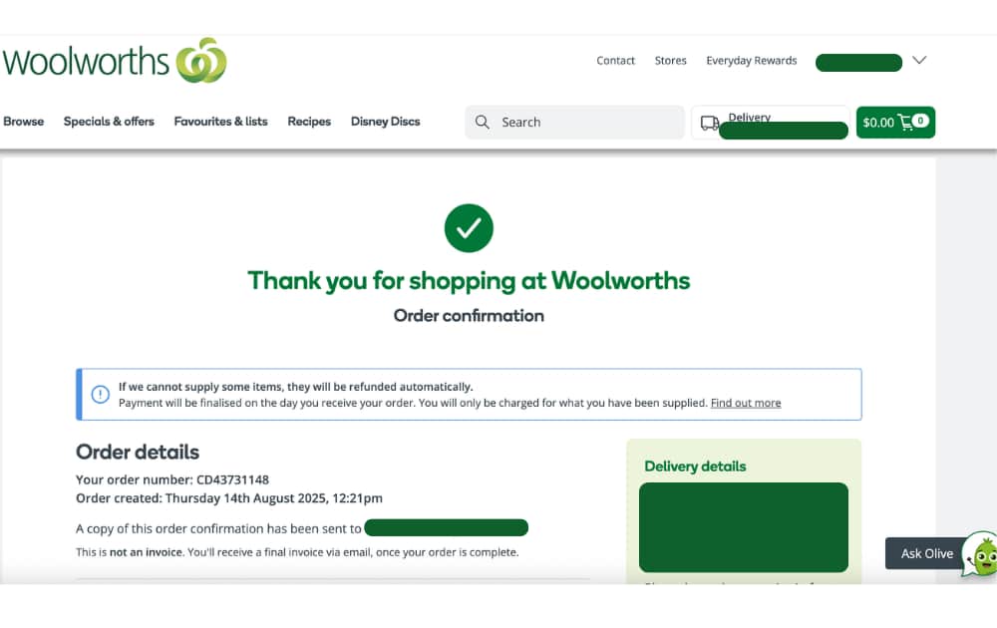
Task: Open the Olive mascot chat bubble
Action: (981, 553)
